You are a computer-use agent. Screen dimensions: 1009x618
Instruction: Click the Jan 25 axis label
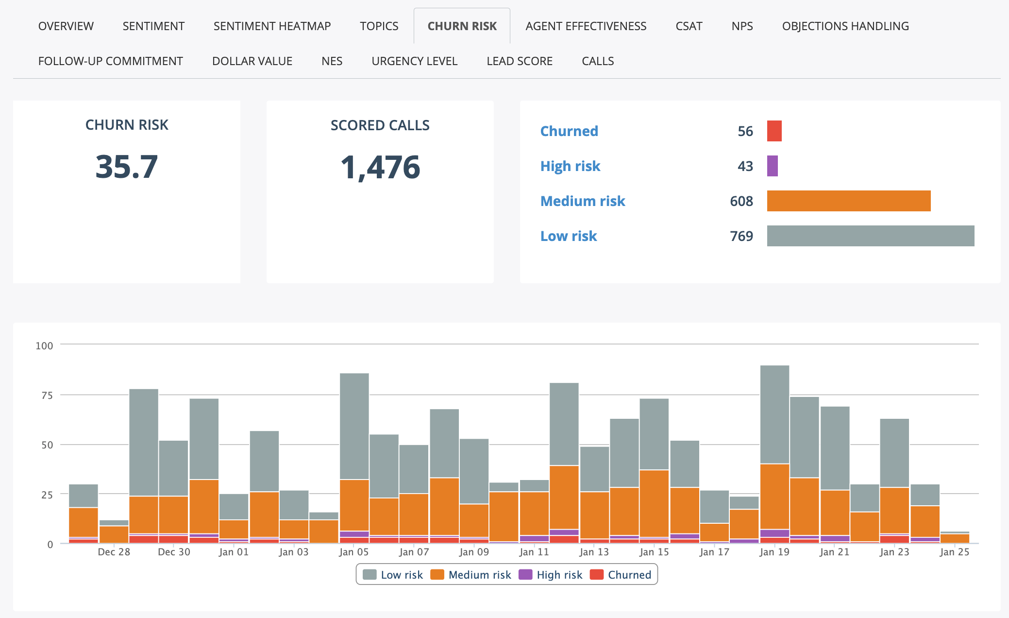(955, 552)
